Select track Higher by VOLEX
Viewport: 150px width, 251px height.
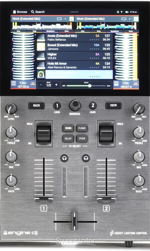tap(79, 56)
